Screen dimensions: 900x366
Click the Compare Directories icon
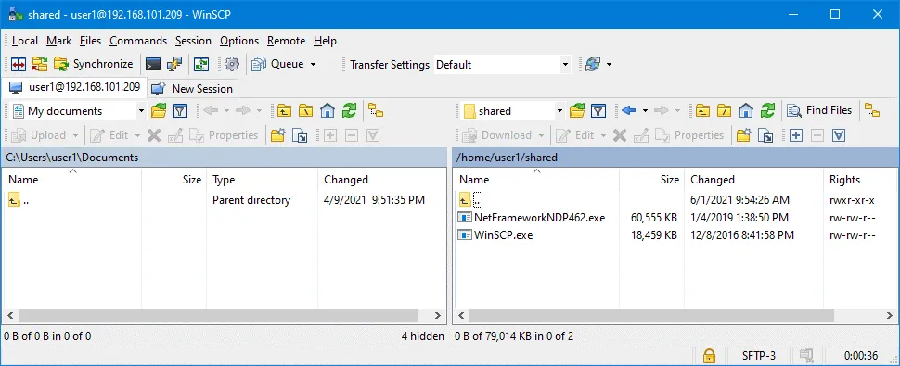click(19, 64)
